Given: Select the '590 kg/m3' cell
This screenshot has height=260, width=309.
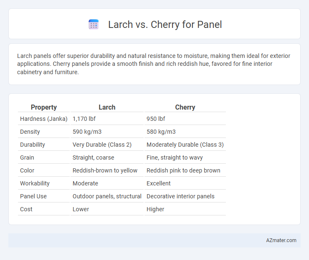Looking at the screenshot, I should coord(107,132).
